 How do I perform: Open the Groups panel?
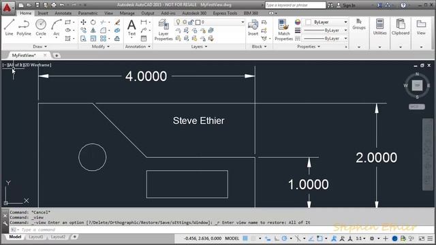pos(359,24)
